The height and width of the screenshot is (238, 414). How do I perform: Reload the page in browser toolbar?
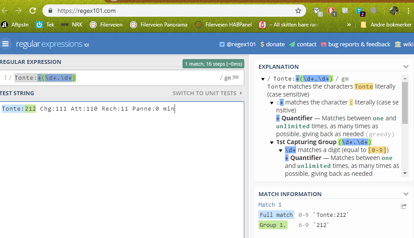(33, 11)
